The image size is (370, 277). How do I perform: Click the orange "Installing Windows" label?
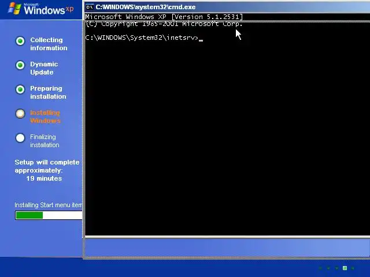click(45, 117)
